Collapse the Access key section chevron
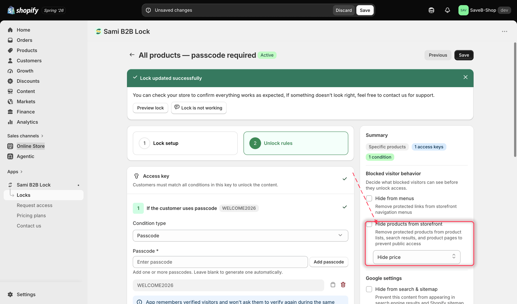The height and width of the screenshot is (304, 517). (x=344, y=179)
